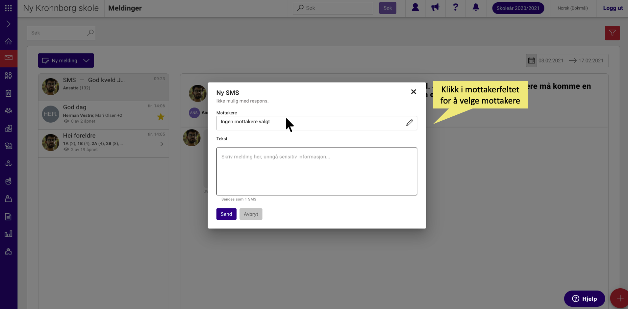Image resolution: width=628 pixels, height=309 pixels.
Task: Select the Norsk (Bokmål) language option
Action: 572,8
